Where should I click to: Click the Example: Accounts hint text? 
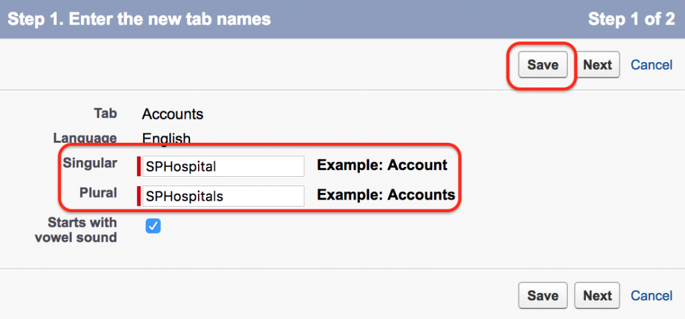[386, 195]
